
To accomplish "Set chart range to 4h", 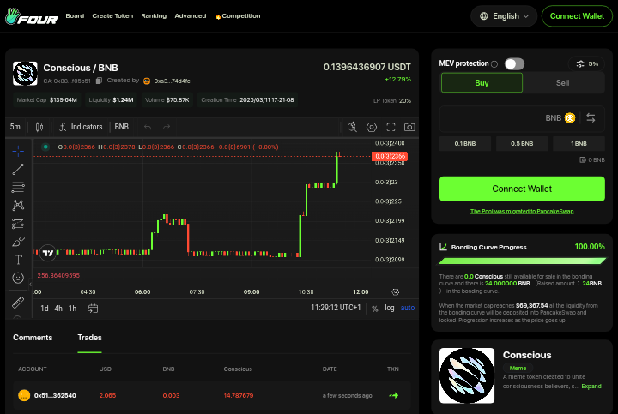I will coord(58,308).
